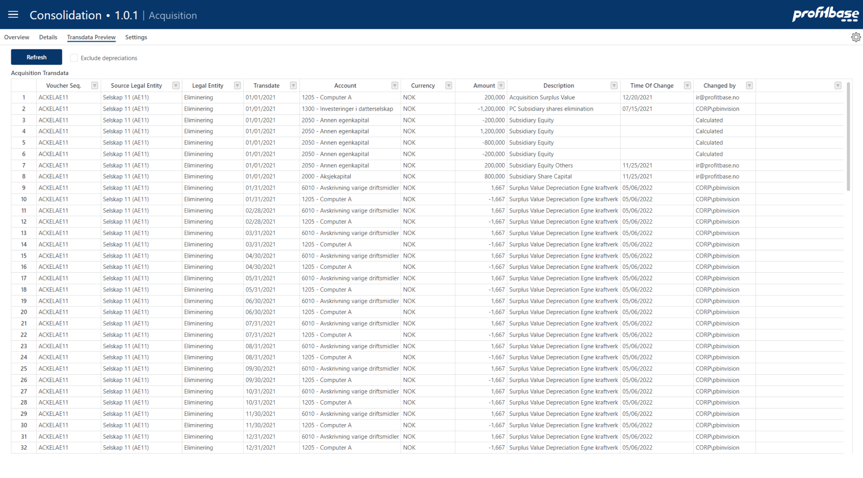This screenshot has height=478, width=863.
Task: Switch to the Details tab
Action: click(48, 37)
